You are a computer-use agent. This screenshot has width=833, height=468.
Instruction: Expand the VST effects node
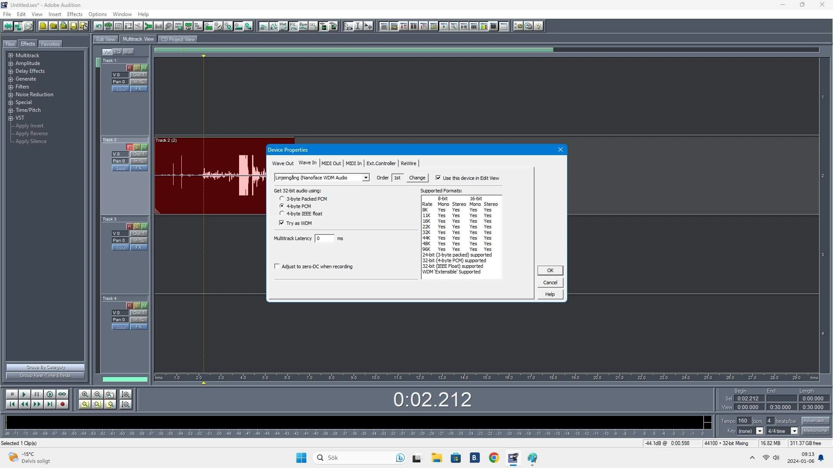click(x=11, y=118)
